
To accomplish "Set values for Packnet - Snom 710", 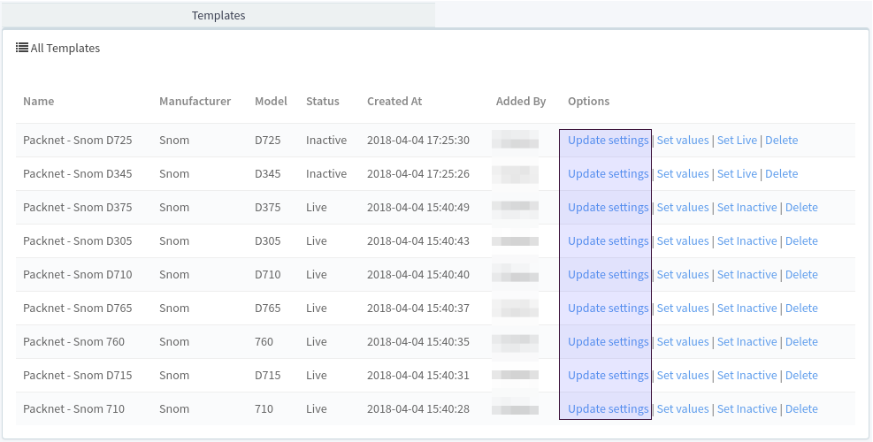I will (683, 408).
